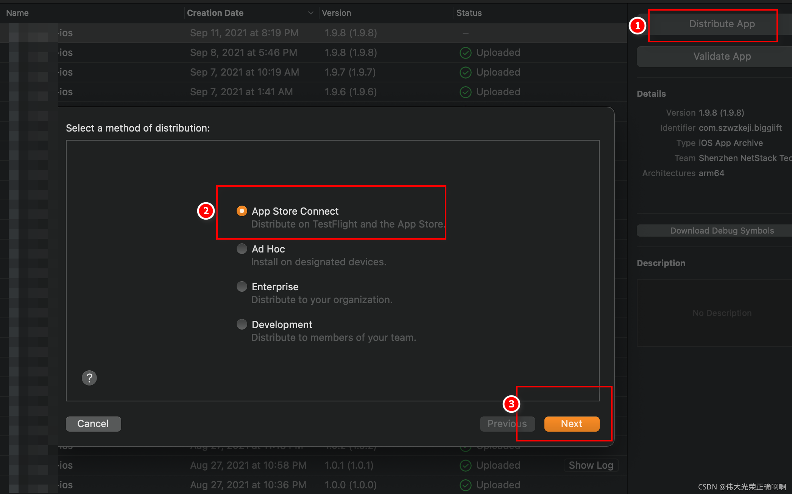This screenshot has height=494, width=792.
Task: Choose the Ad Hoc distribution method
Action: pyautogui.click(x=242, y=249)
